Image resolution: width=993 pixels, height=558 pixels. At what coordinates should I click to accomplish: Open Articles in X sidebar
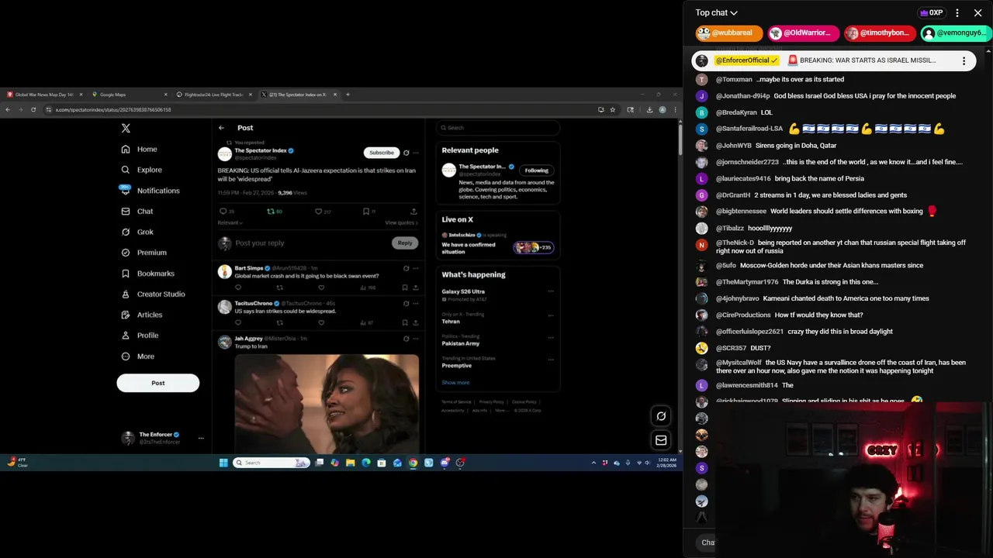pyautogui.click(x=142, y=315)
